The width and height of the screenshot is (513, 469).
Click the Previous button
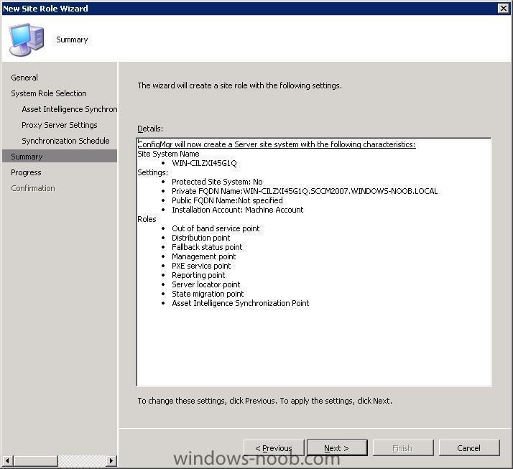click(x=274, y=447)
